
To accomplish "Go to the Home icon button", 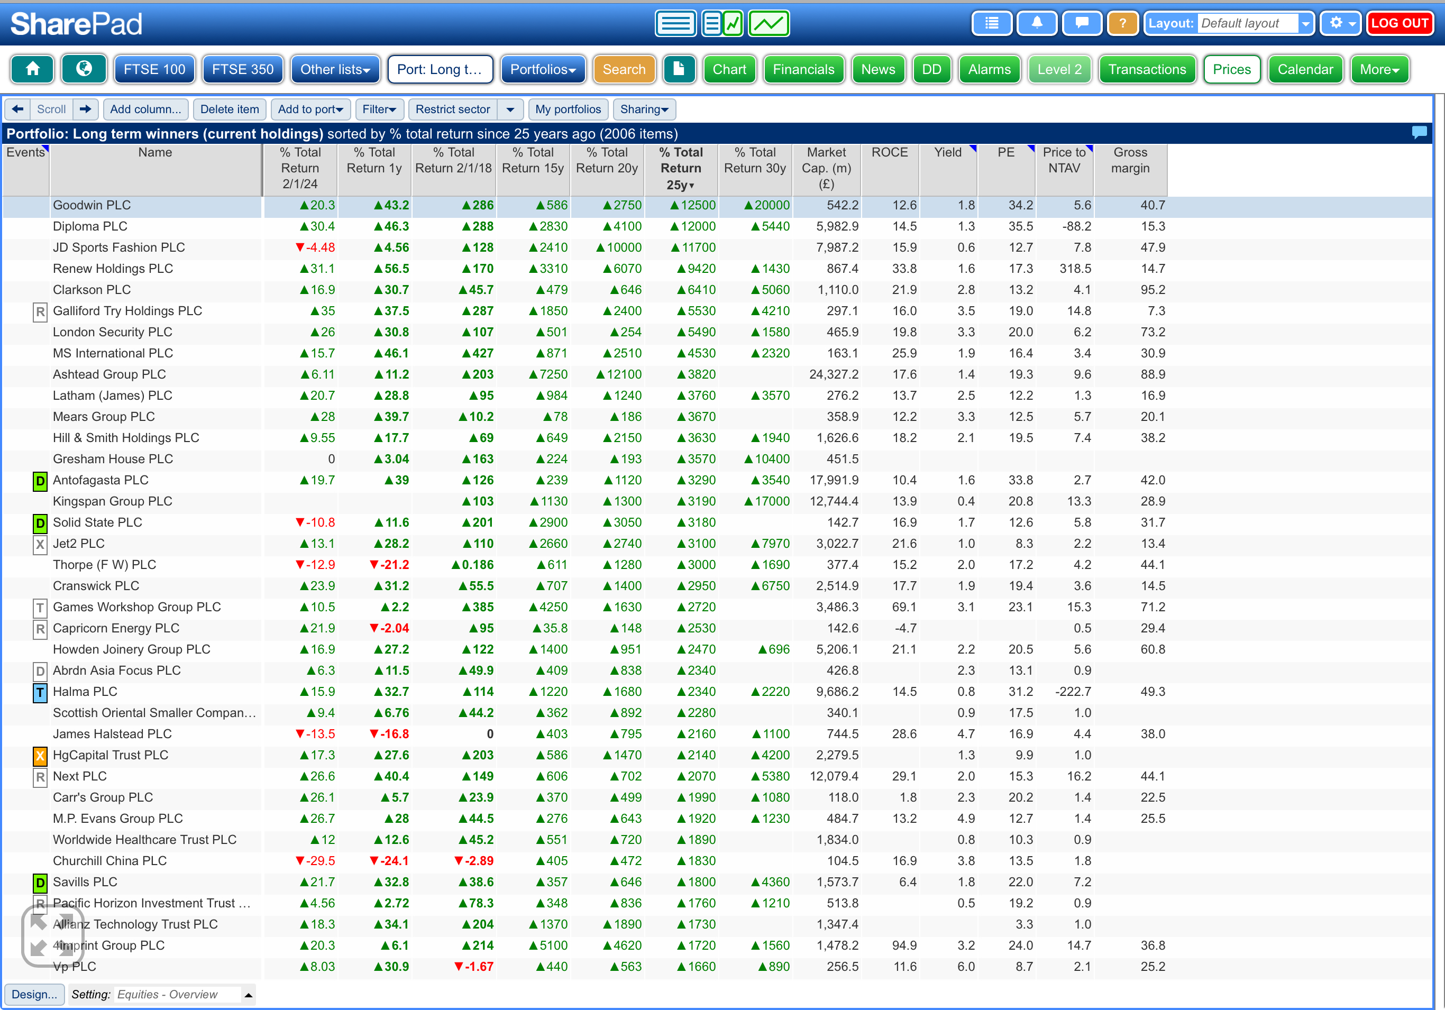I will coord(32,69).
